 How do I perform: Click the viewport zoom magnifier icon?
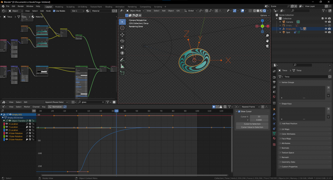tap(267, 36)
